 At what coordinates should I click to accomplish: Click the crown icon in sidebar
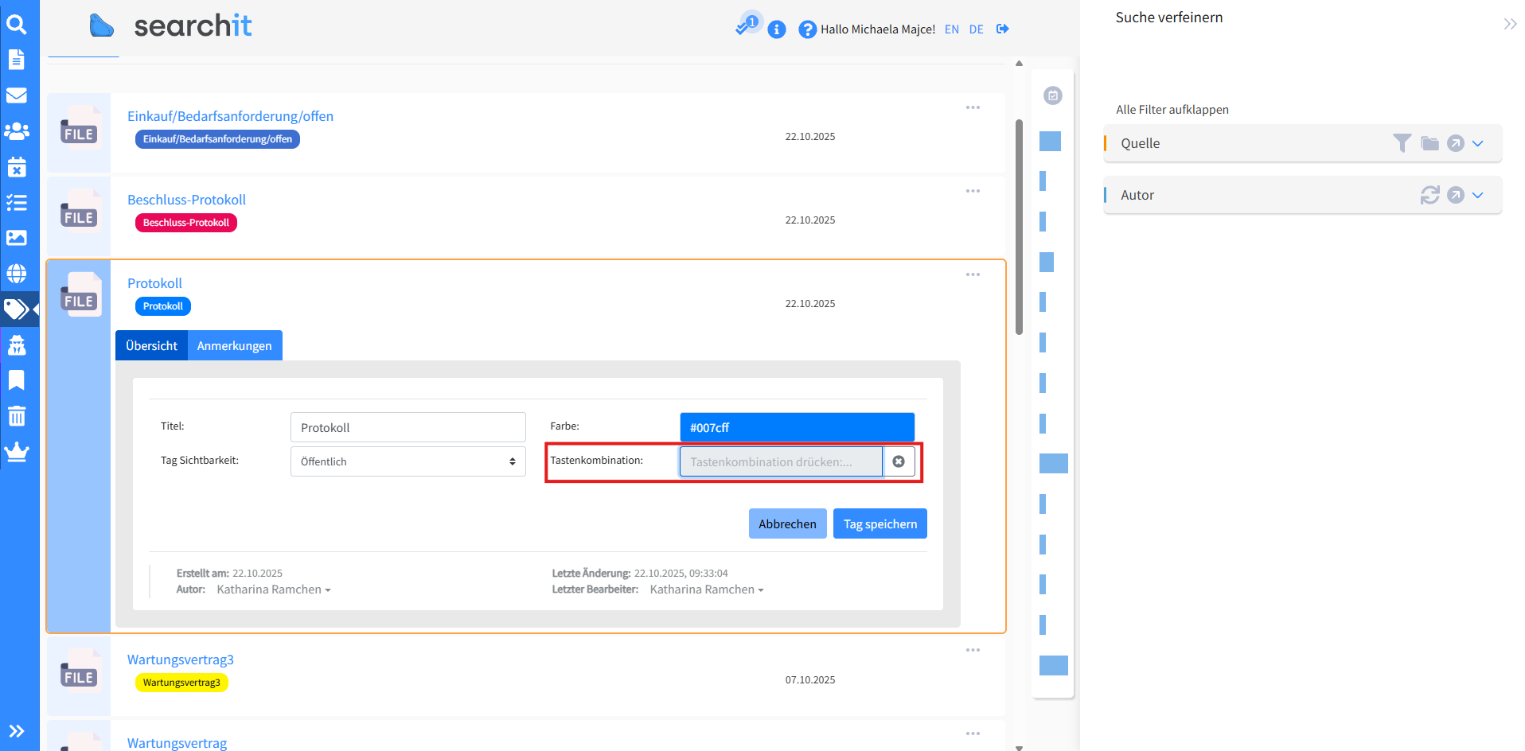coord(17,452)
